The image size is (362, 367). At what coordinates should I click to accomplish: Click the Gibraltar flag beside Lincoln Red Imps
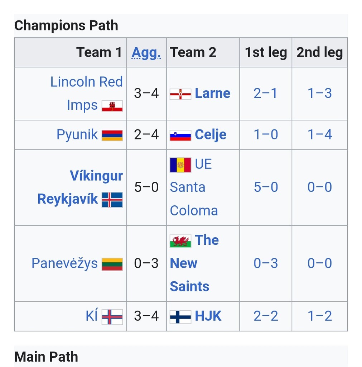(x=112, y=106)
